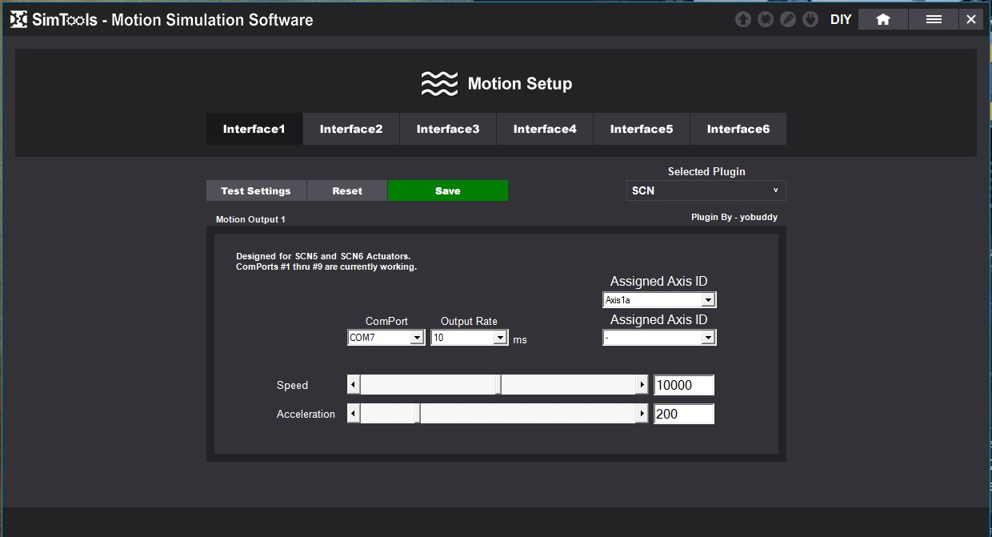The image size is (992, 537).
Task: Go to the Home screen
Action: click(x=882, y=19)
